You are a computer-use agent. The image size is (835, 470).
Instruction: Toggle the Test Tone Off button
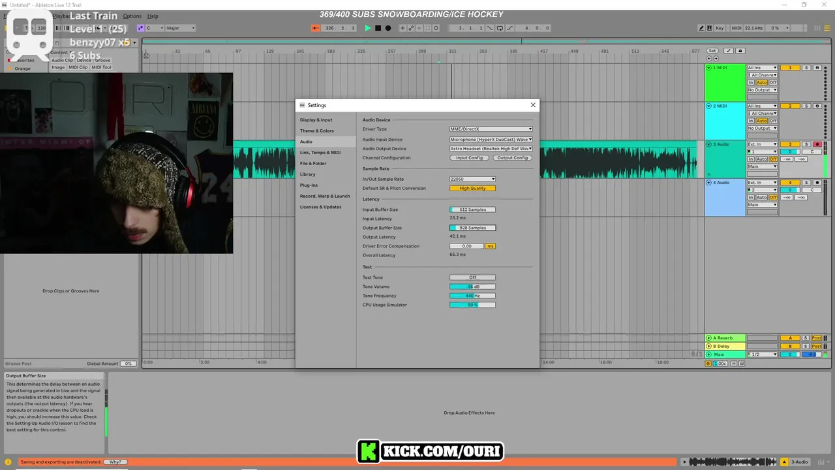pyautogui.click(x=472, y=277)
